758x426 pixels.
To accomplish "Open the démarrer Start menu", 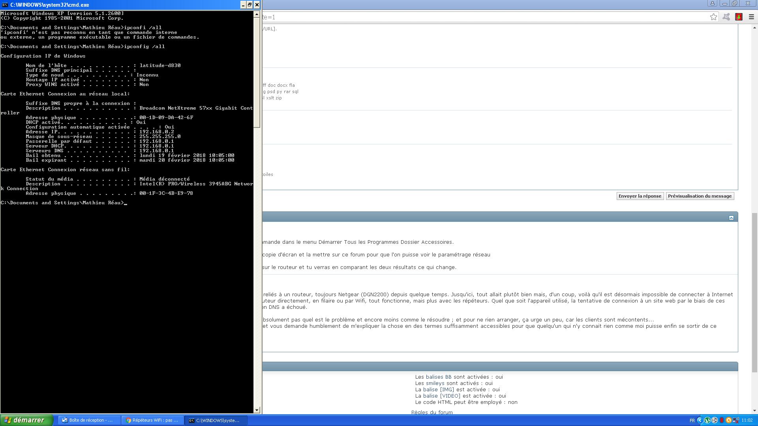I will 26,420.
